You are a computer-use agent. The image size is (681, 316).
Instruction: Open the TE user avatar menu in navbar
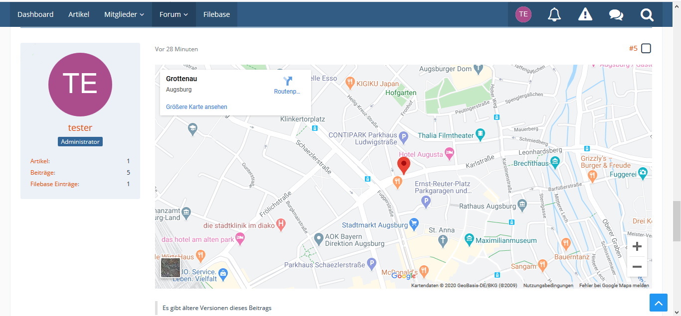coord(523,14)
